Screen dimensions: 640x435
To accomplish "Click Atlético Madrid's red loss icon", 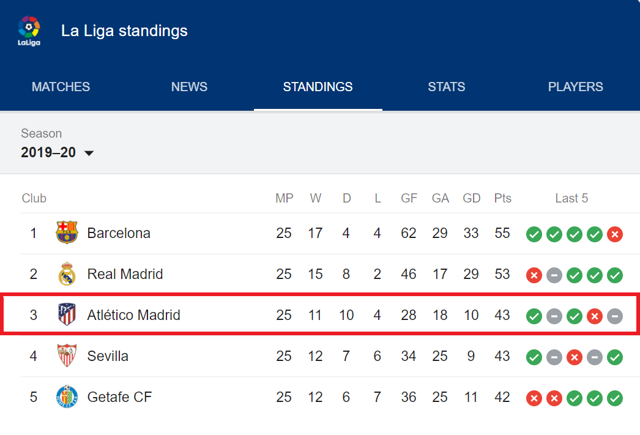I will 595,316.
